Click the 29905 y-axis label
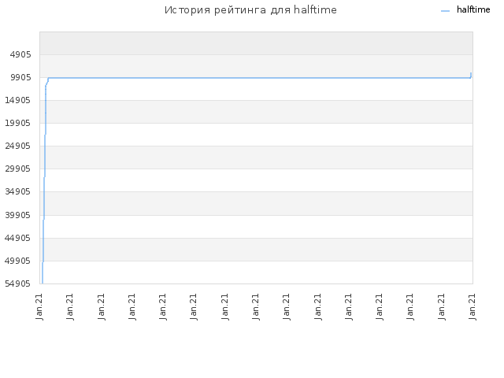 pos(18,169)
